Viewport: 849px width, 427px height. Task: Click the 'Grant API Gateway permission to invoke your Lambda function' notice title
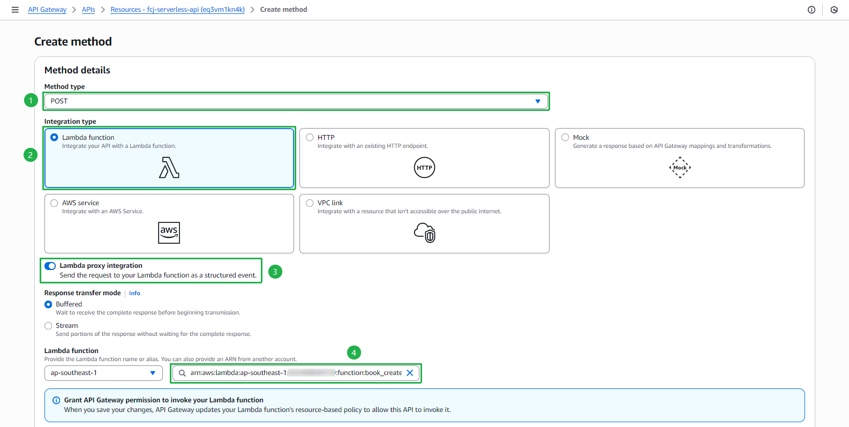tap(164, 400)
